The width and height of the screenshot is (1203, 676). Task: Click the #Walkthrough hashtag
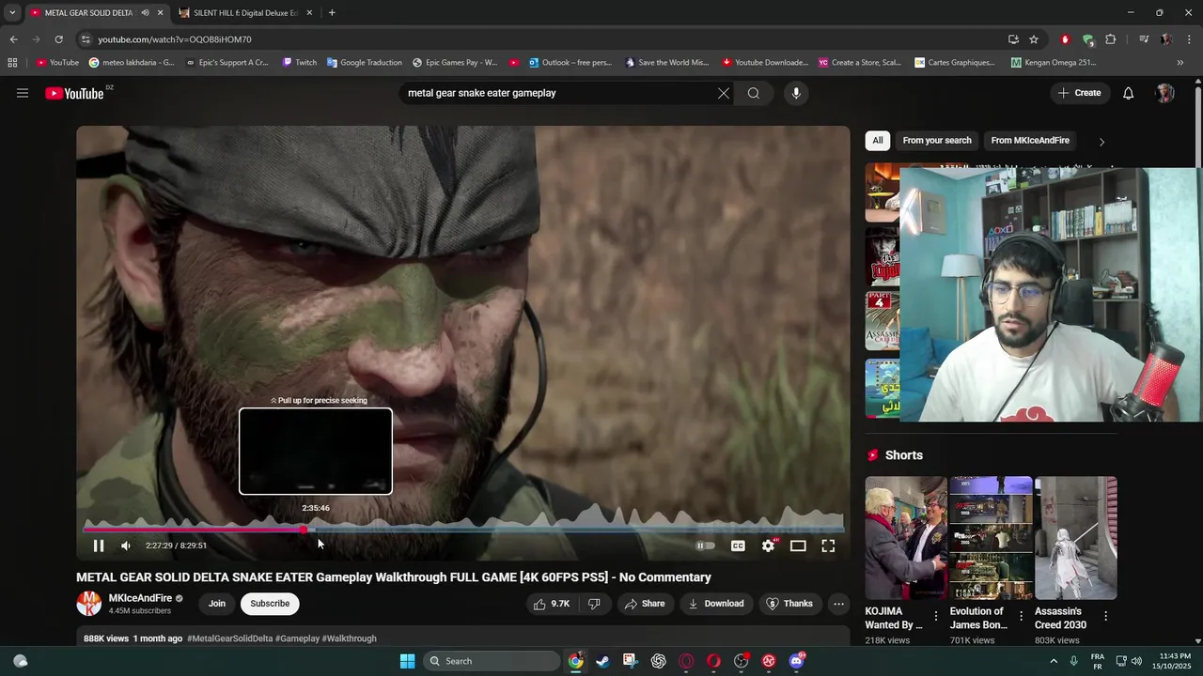point(350,638)
